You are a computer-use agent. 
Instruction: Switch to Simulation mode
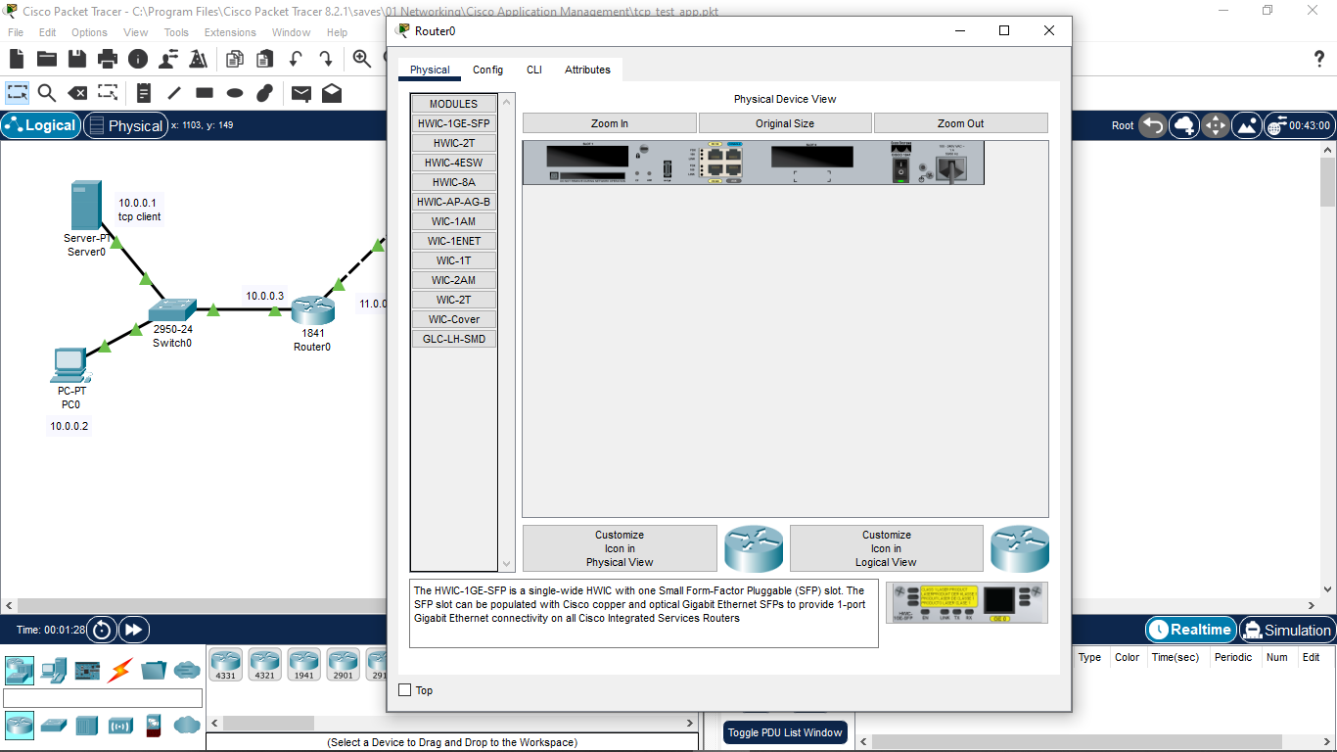pos(1286,630)
